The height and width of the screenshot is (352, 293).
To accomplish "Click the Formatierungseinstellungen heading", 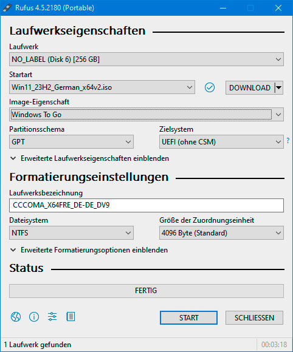I will point(89,177).
